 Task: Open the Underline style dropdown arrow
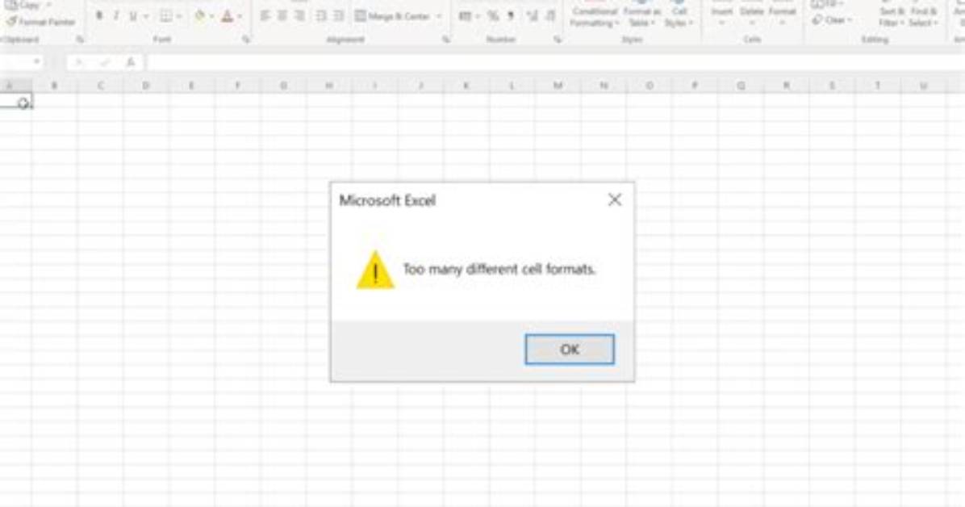(147, 17)
